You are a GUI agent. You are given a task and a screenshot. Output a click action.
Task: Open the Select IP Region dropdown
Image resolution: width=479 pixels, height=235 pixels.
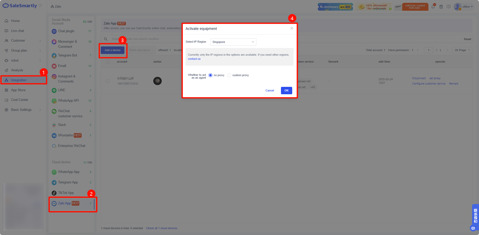coord(233,42)
